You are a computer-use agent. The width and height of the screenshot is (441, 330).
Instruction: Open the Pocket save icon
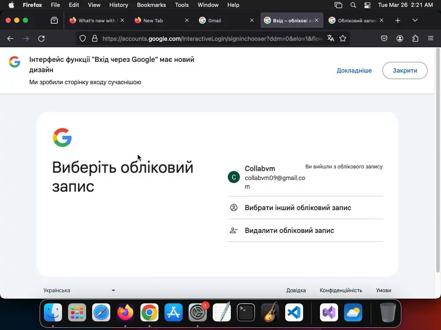(384, 38)
